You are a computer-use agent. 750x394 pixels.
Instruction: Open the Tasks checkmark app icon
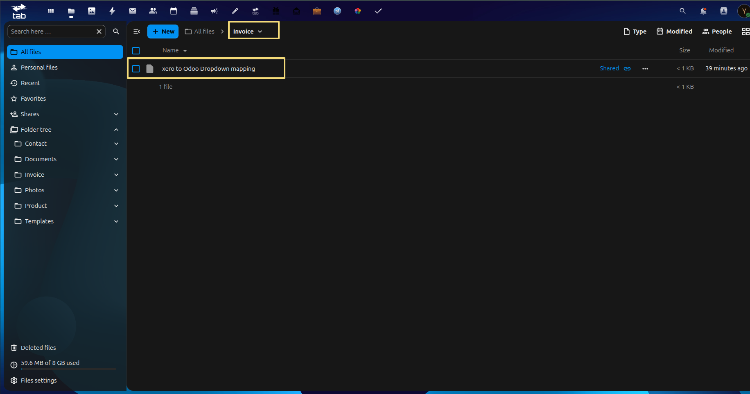coord(378,11)
